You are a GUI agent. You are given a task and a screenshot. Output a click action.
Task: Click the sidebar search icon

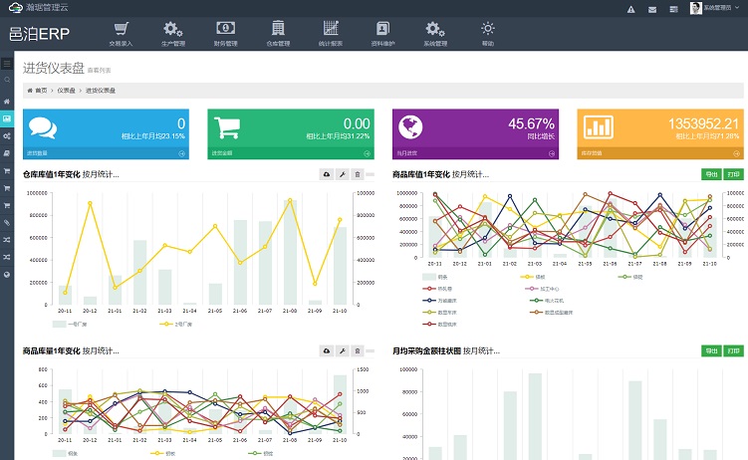pyautogui.click(x=7, y=80)
